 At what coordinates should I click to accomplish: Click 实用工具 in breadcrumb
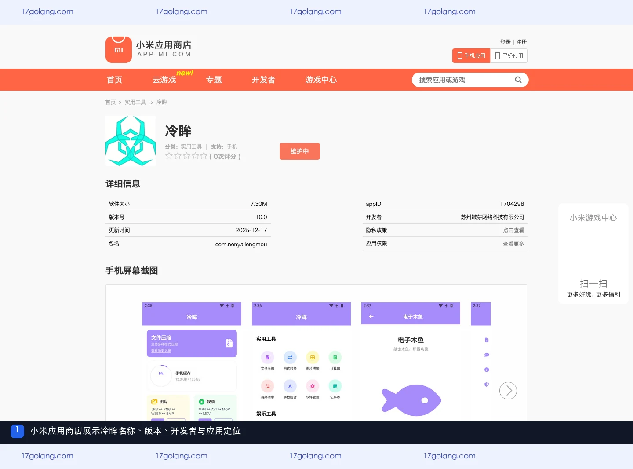(135, 102)
